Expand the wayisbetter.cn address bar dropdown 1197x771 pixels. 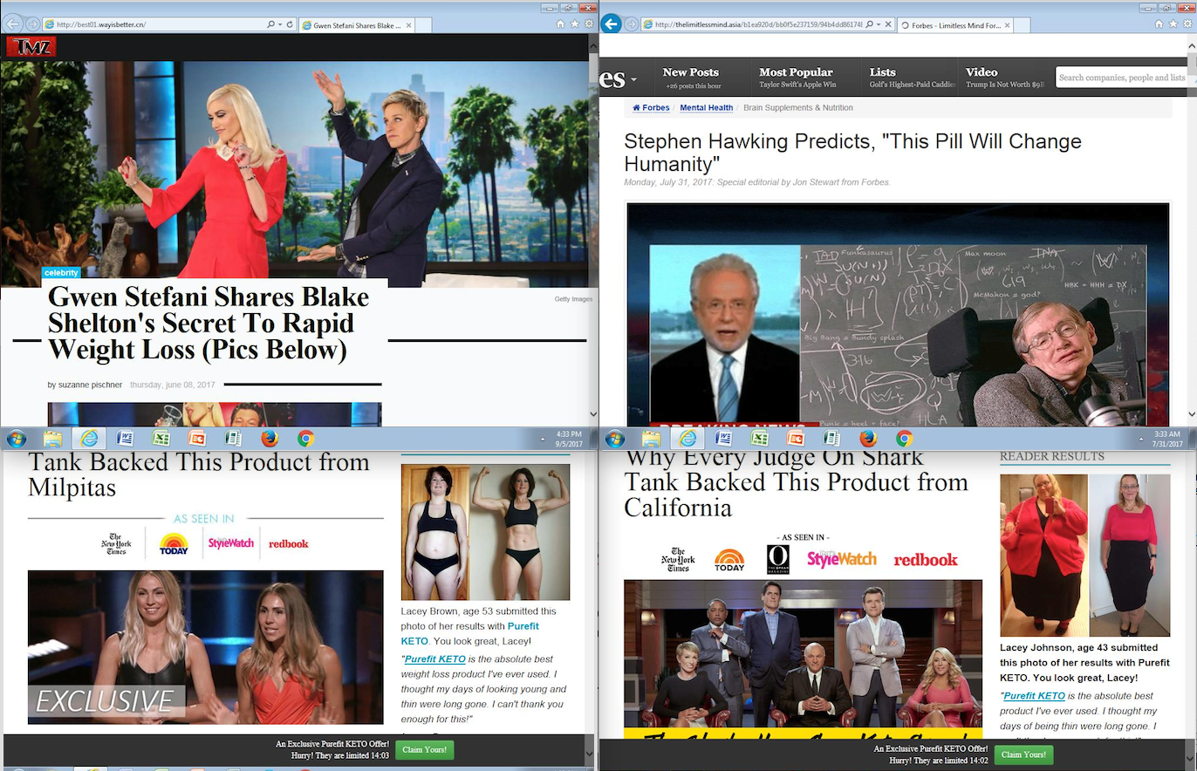(280, 24)
